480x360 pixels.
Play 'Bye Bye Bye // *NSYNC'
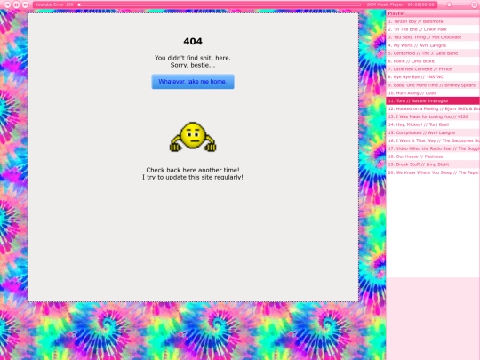(x=433, y=77)
